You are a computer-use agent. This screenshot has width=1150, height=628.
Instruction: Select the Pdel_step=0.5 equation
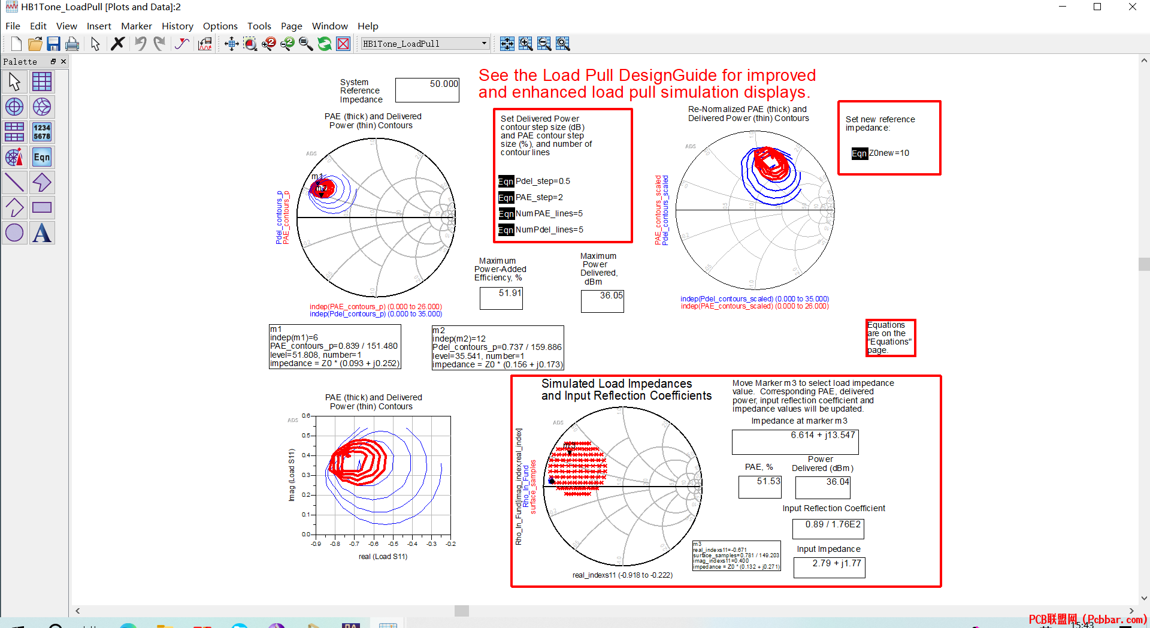pyautogui.click(x=534, y=181)
